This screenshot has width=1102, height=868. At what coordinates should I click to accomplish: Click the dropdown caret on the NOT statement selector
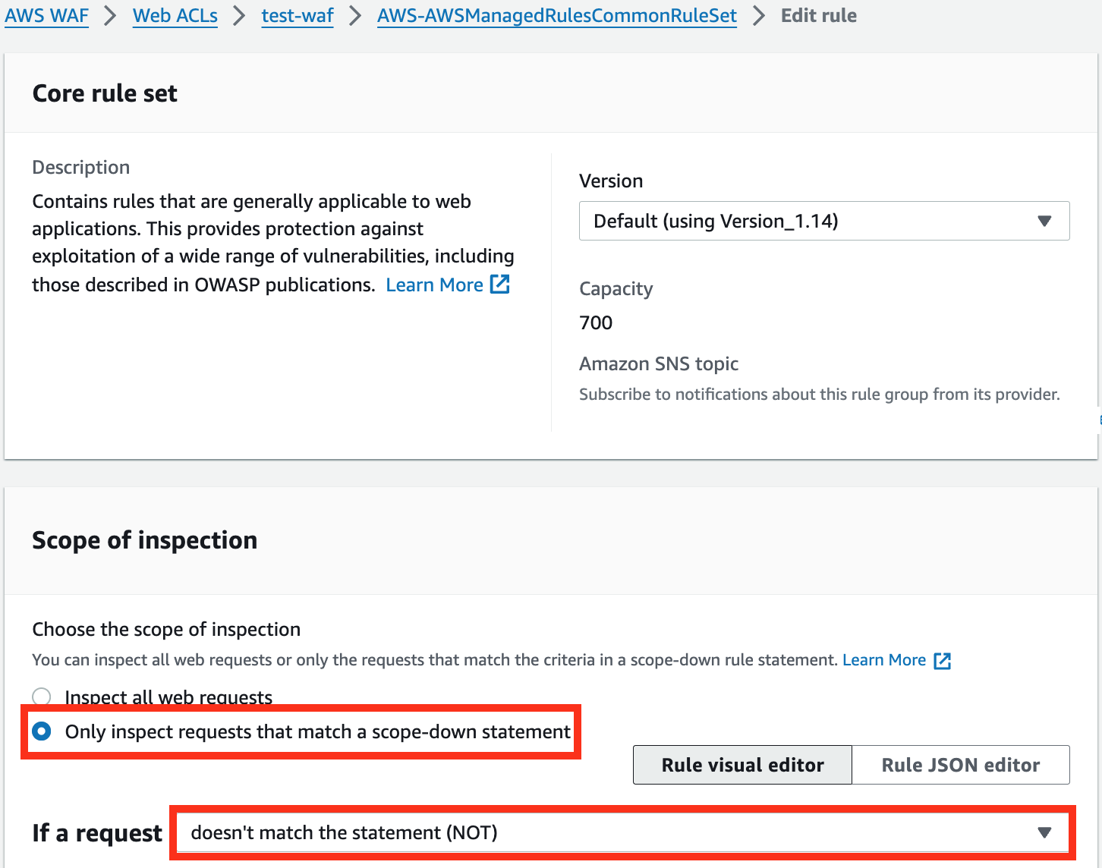click(1045, 832)
